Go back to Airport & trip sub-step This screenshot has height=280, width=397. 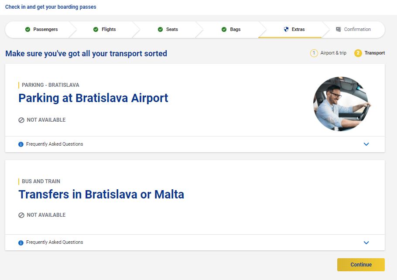(x=333, y=53)
